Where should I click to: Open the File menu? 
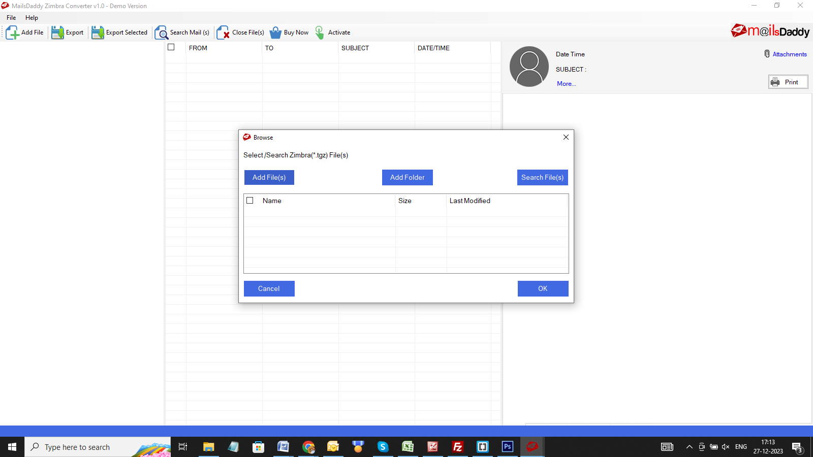tap(11, 18)
